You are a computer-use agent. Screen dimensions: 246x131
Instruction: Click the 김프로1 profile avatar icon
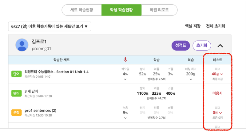point(22,45)
